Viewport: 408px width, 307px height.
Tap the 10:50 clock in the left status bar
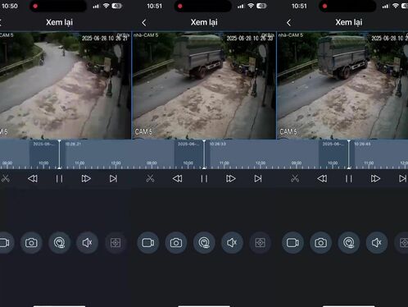point(10,6)
